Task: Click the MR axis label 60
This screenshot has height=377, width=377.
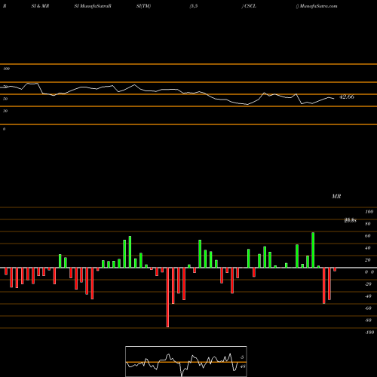Action: (x=368, y=236)
